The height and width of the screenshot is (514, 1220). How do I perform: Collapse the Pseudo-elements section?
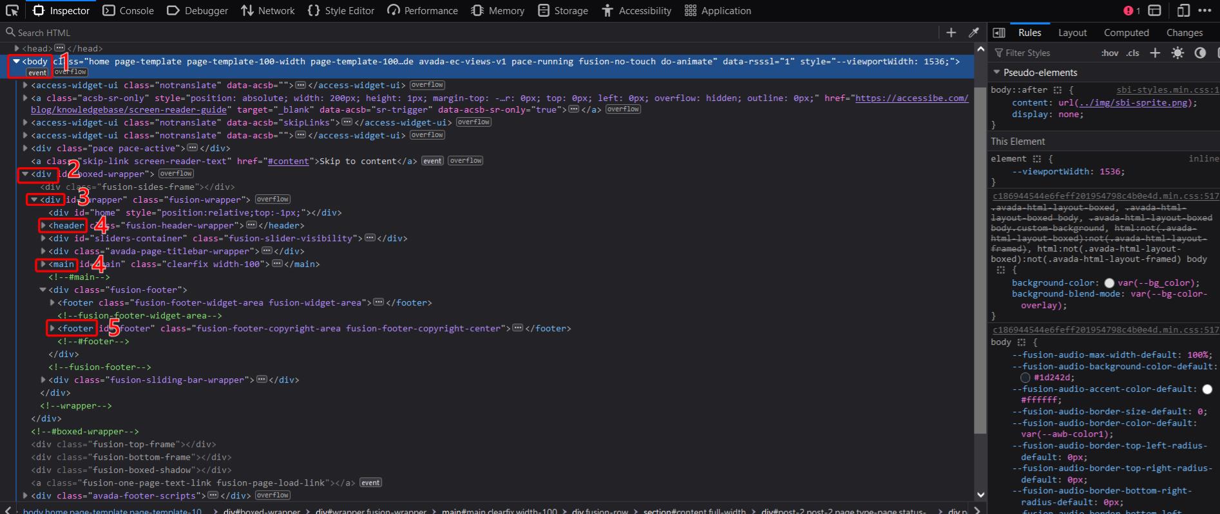click(997, 72)
